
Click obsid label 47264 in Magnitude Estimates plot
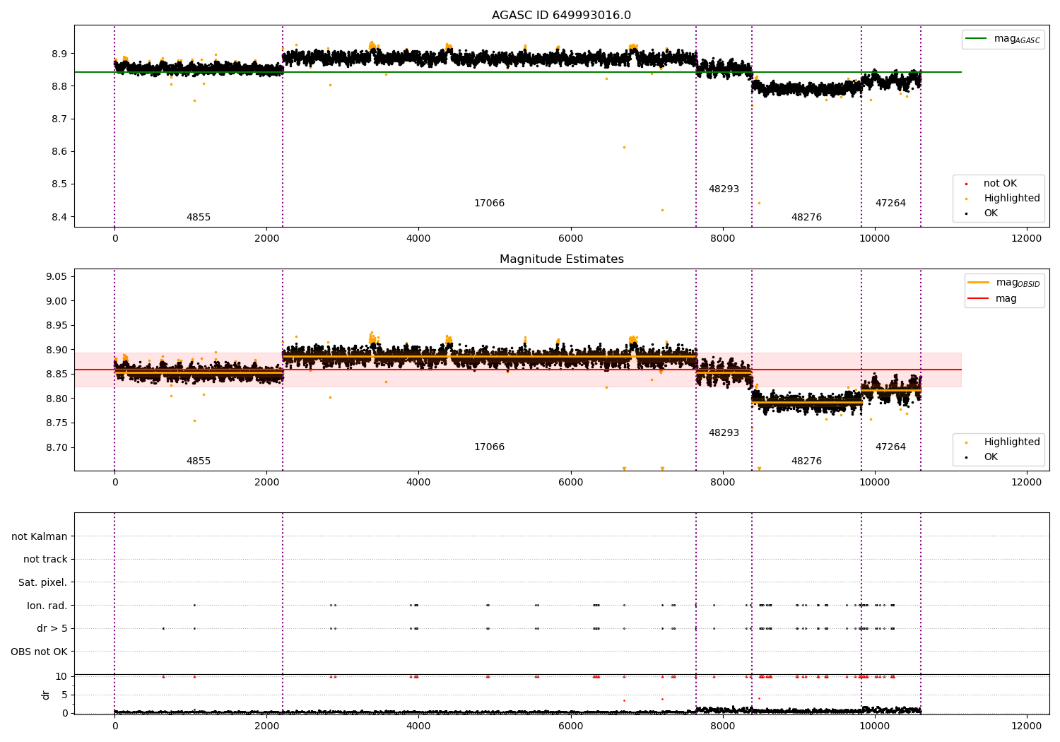click(x=890, y=447)
